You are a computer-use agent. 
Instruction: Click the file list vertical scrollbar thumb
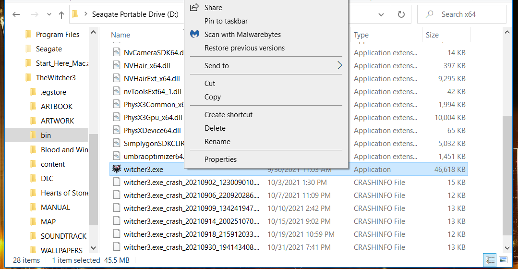pos(507,175)
